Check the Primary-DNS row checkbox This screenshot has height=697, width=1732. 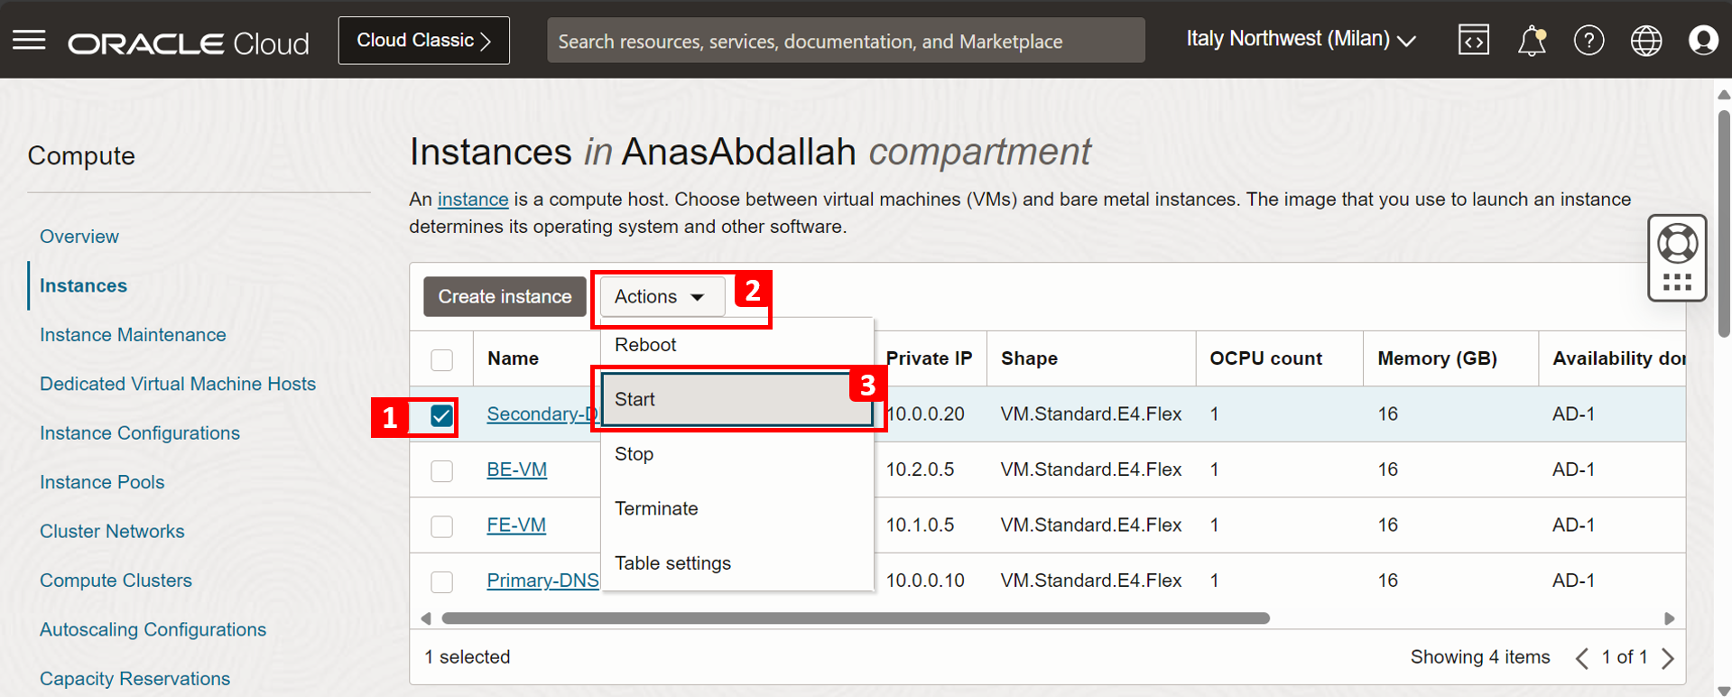coord(441,581)
